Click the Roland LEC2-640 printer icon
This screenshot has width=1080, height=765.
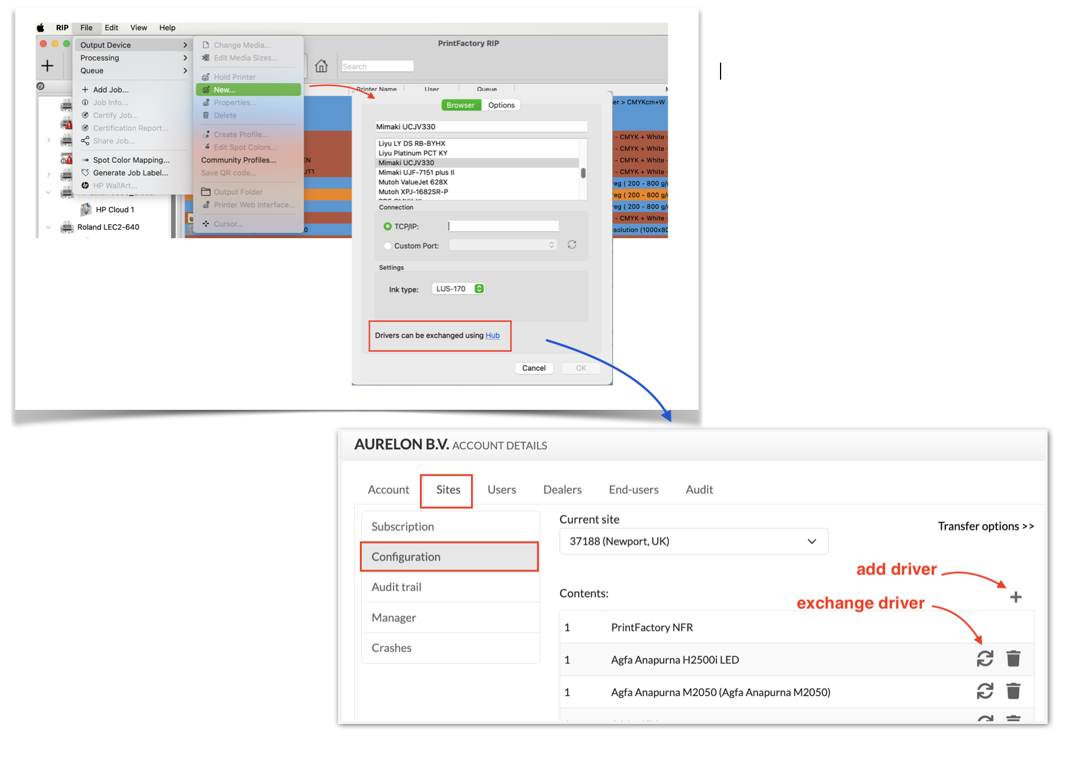tap(67, 227)
